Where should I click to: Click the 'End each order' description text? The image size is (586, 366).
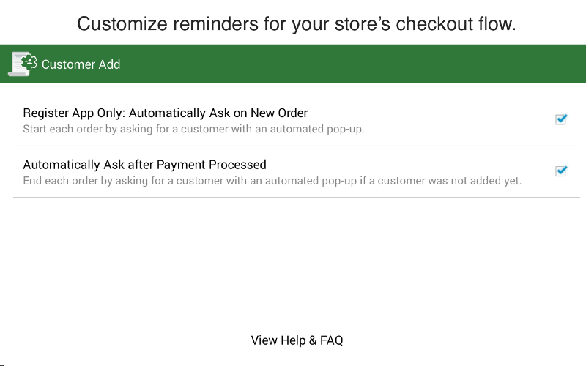point(272,181)
